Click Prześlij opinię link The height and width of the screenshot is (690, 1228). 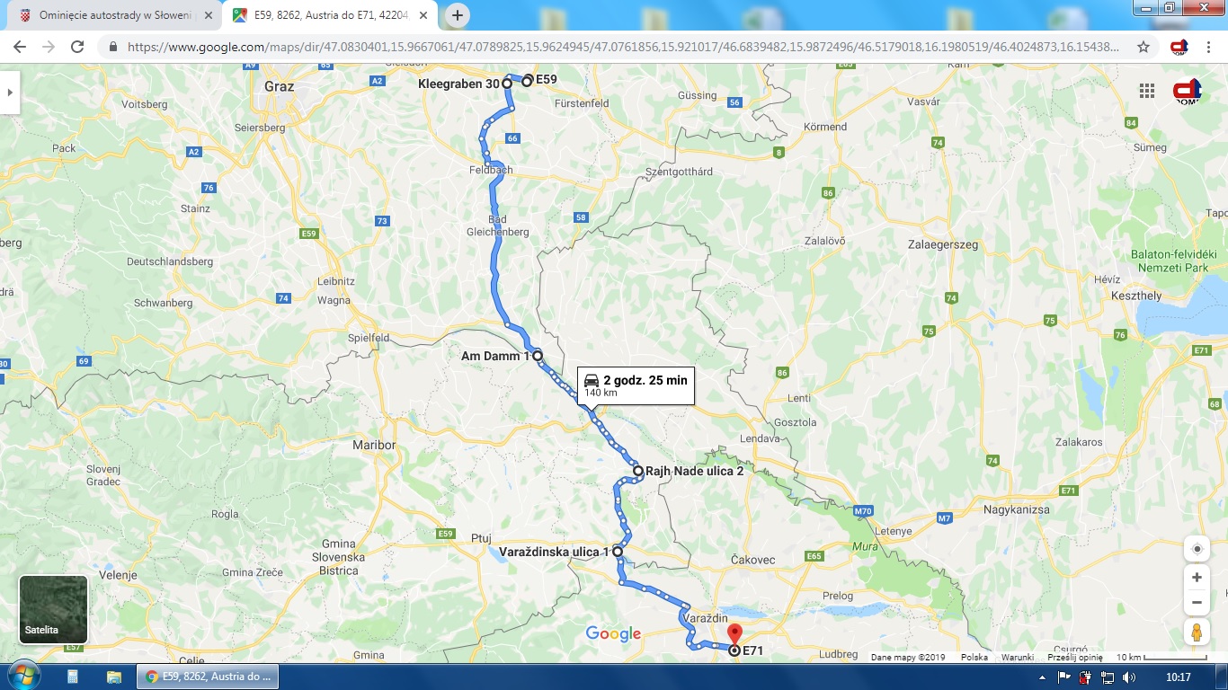pos(1075,657)
